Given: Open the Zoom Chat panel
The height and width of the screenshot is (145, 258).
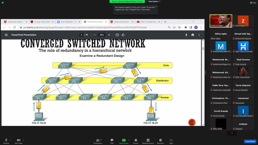Looking at the screenshot, I should coord(112,141).
